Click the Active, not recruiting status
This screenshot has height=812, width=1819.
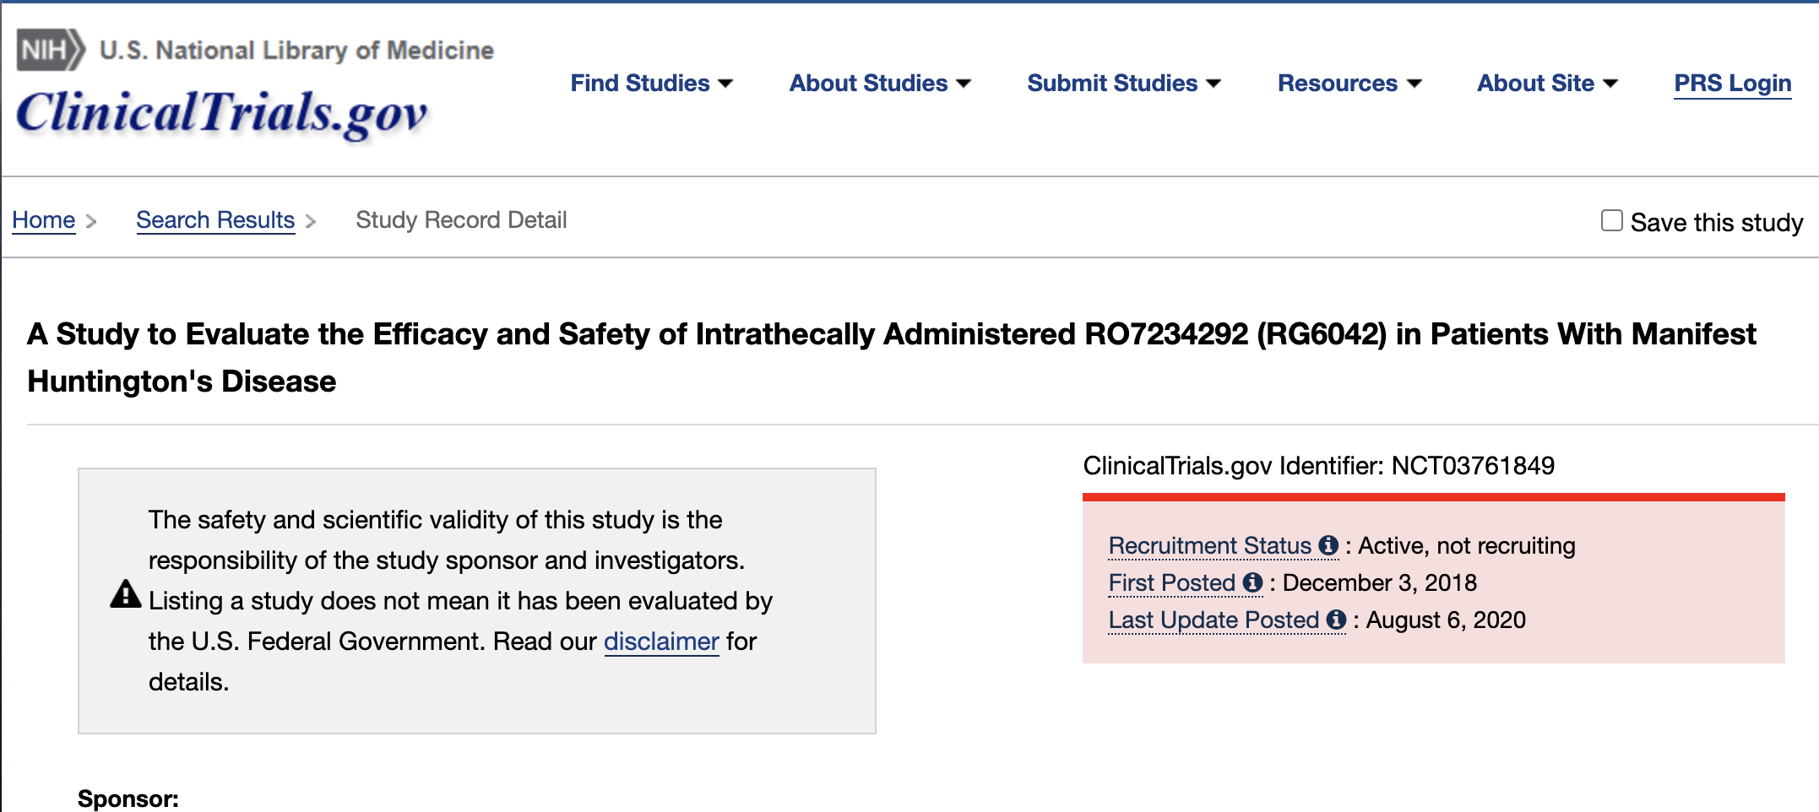(1467, 545)
